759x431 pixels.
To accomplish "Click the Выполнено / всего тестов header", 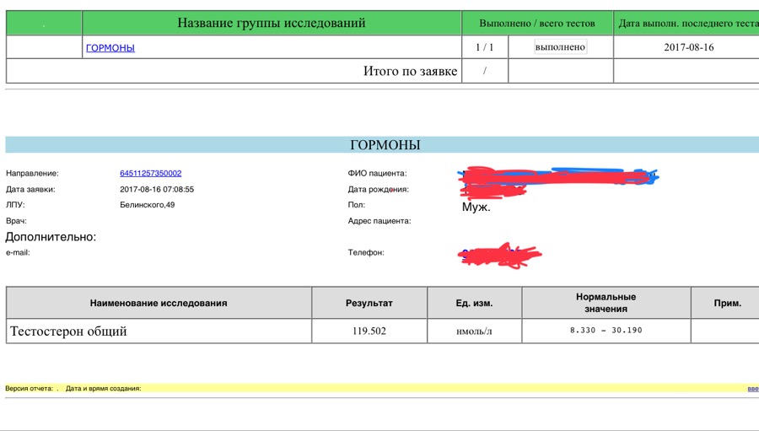I will tap(536, 24).
